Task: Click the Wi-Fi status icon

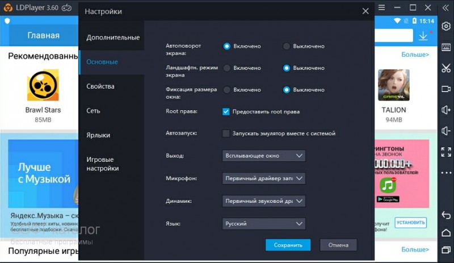Action: point(397,21)
